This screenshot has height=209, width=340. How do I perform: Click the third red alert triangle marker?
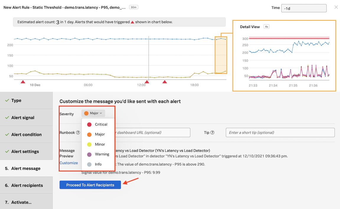tap(165, 82)
